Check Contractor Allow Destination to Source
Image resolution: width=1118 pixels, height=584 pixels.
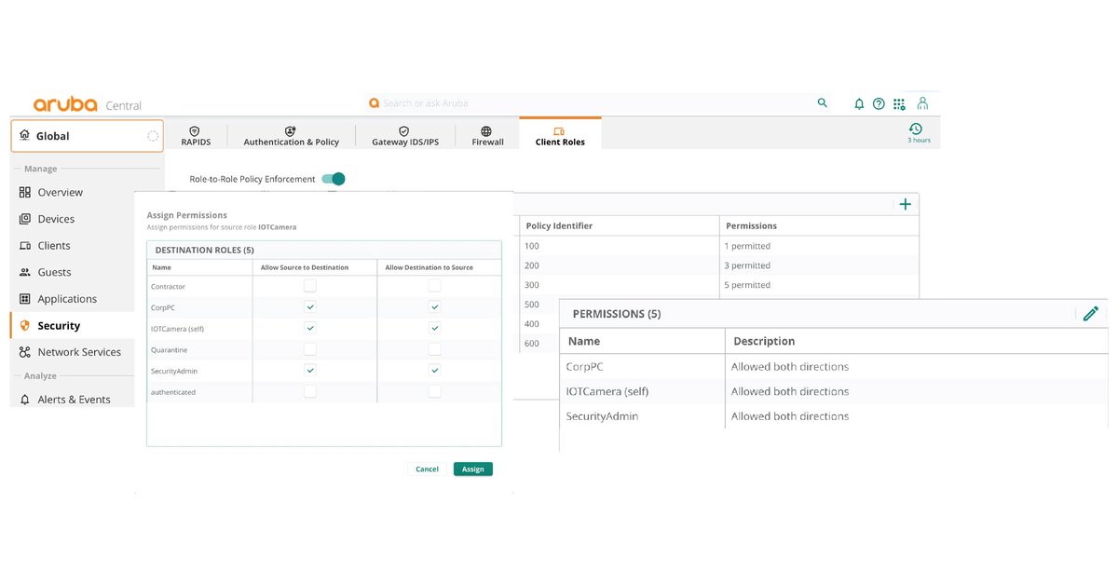434,286
